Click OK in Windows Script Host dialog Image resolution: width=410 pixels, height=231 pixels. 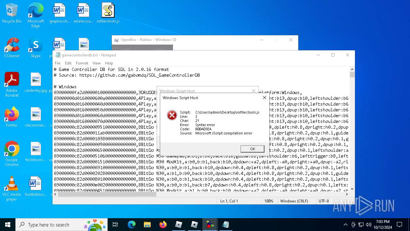tap(252, 149)
